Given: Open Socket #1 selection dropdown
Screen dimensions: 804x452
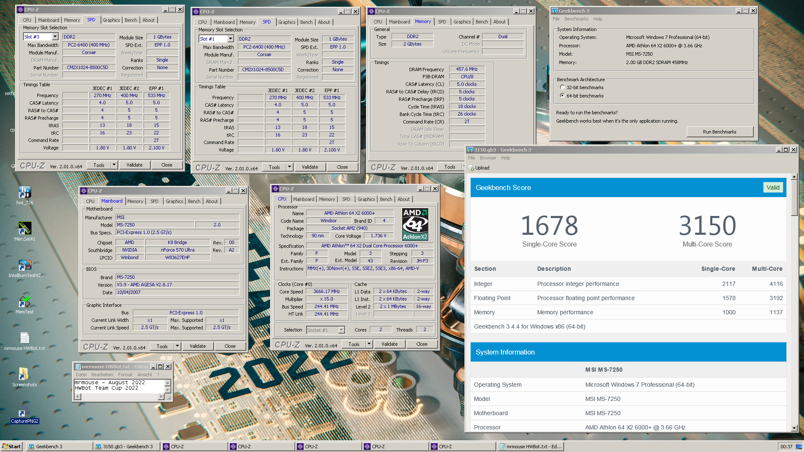Looking at the screenshot, I should pos(341,330).
